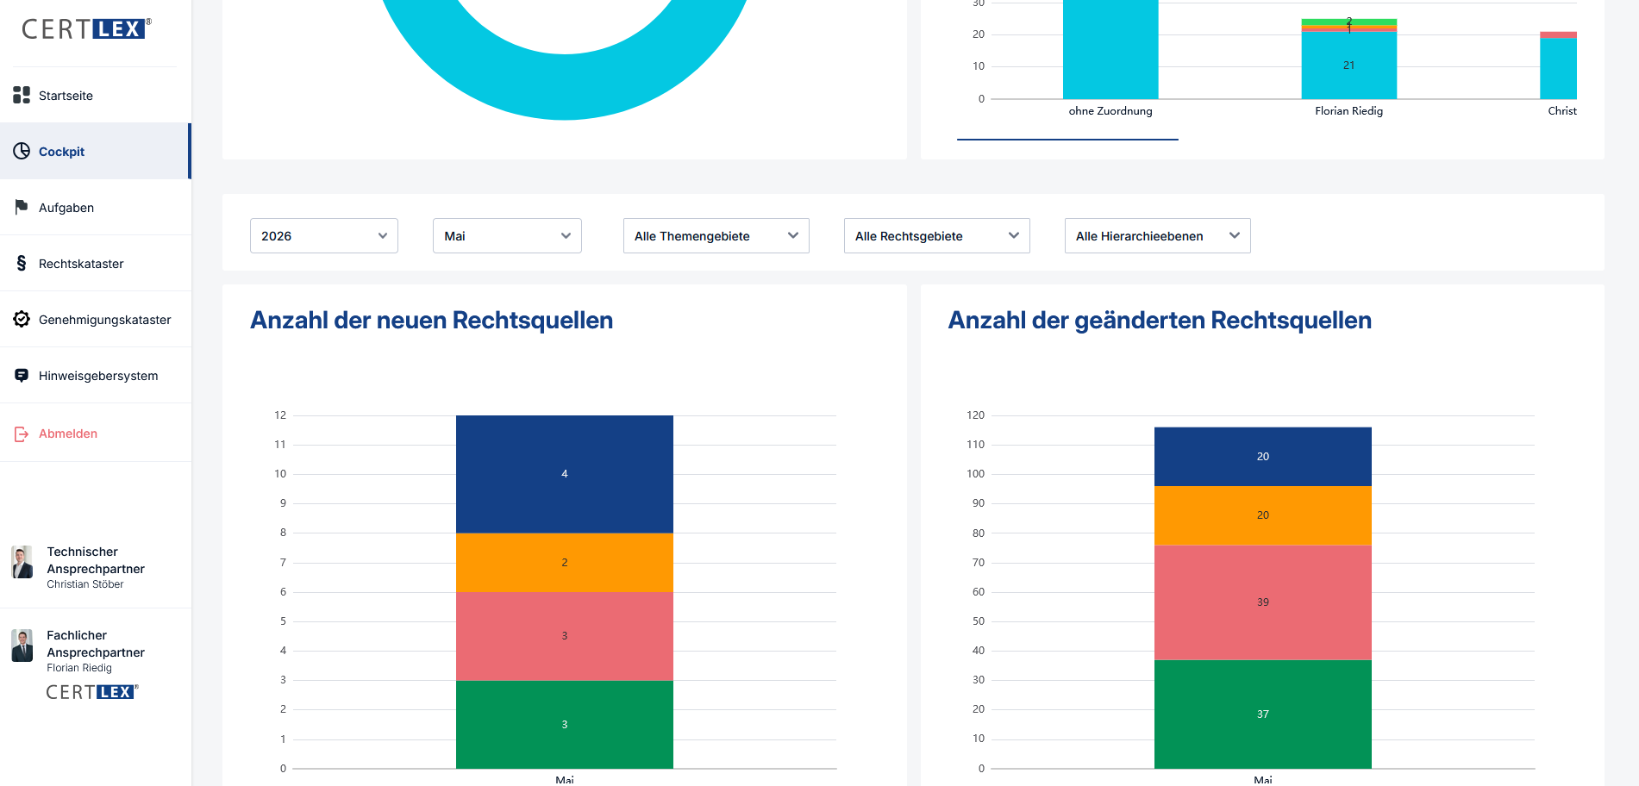Expand the Alle Themengebiete dropdown
This screenshot has height=786, width=1639.
(x=716, y=235)
